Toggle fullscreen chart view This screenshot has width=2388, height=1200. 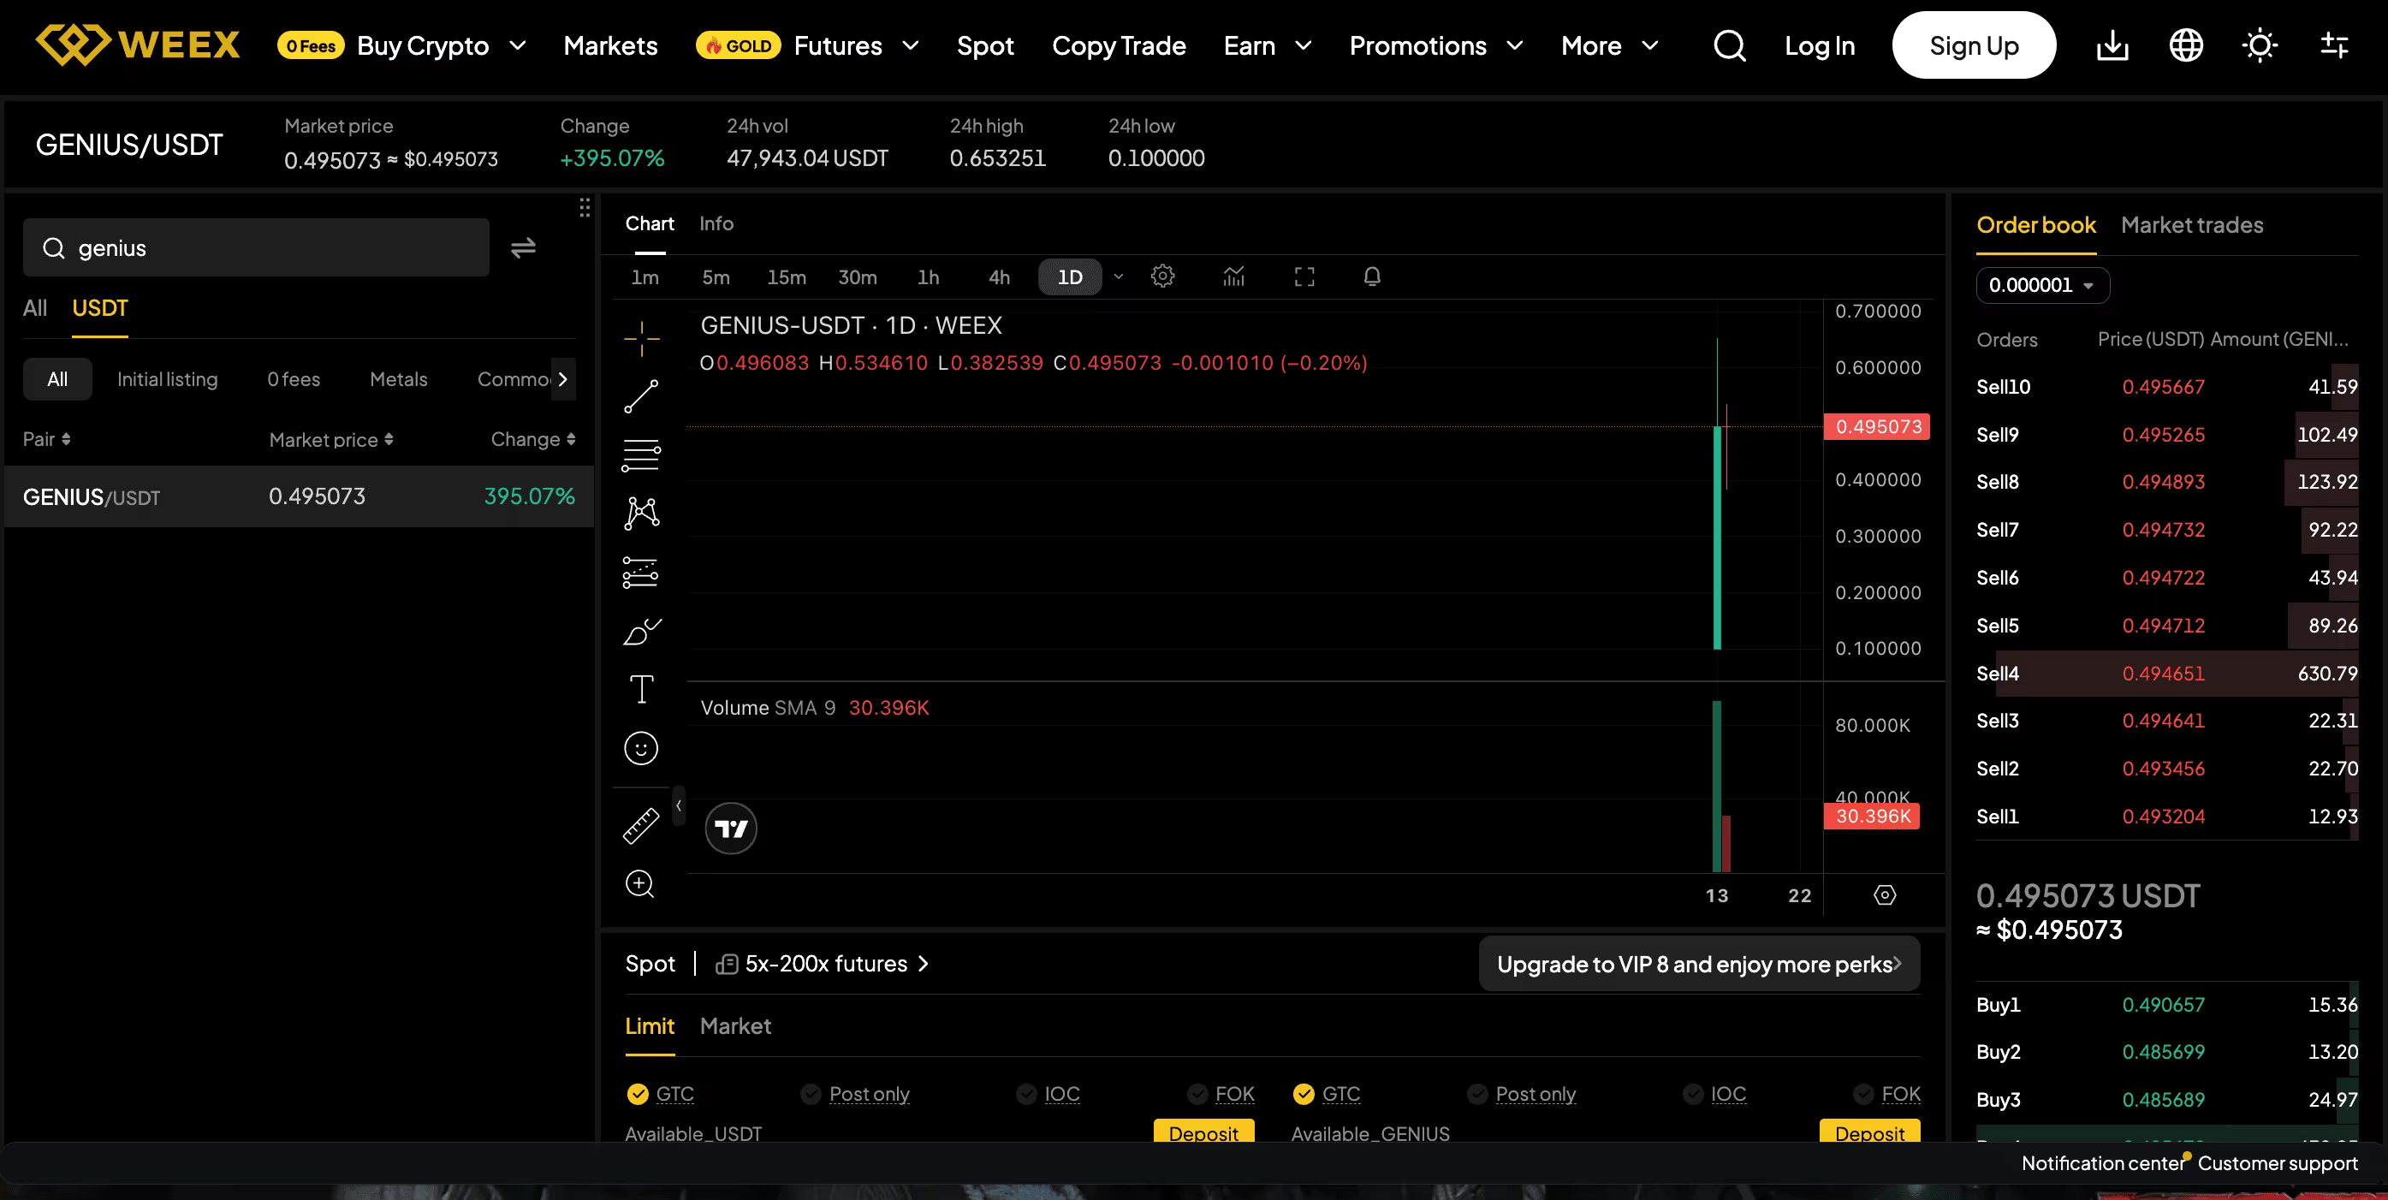1304,276
